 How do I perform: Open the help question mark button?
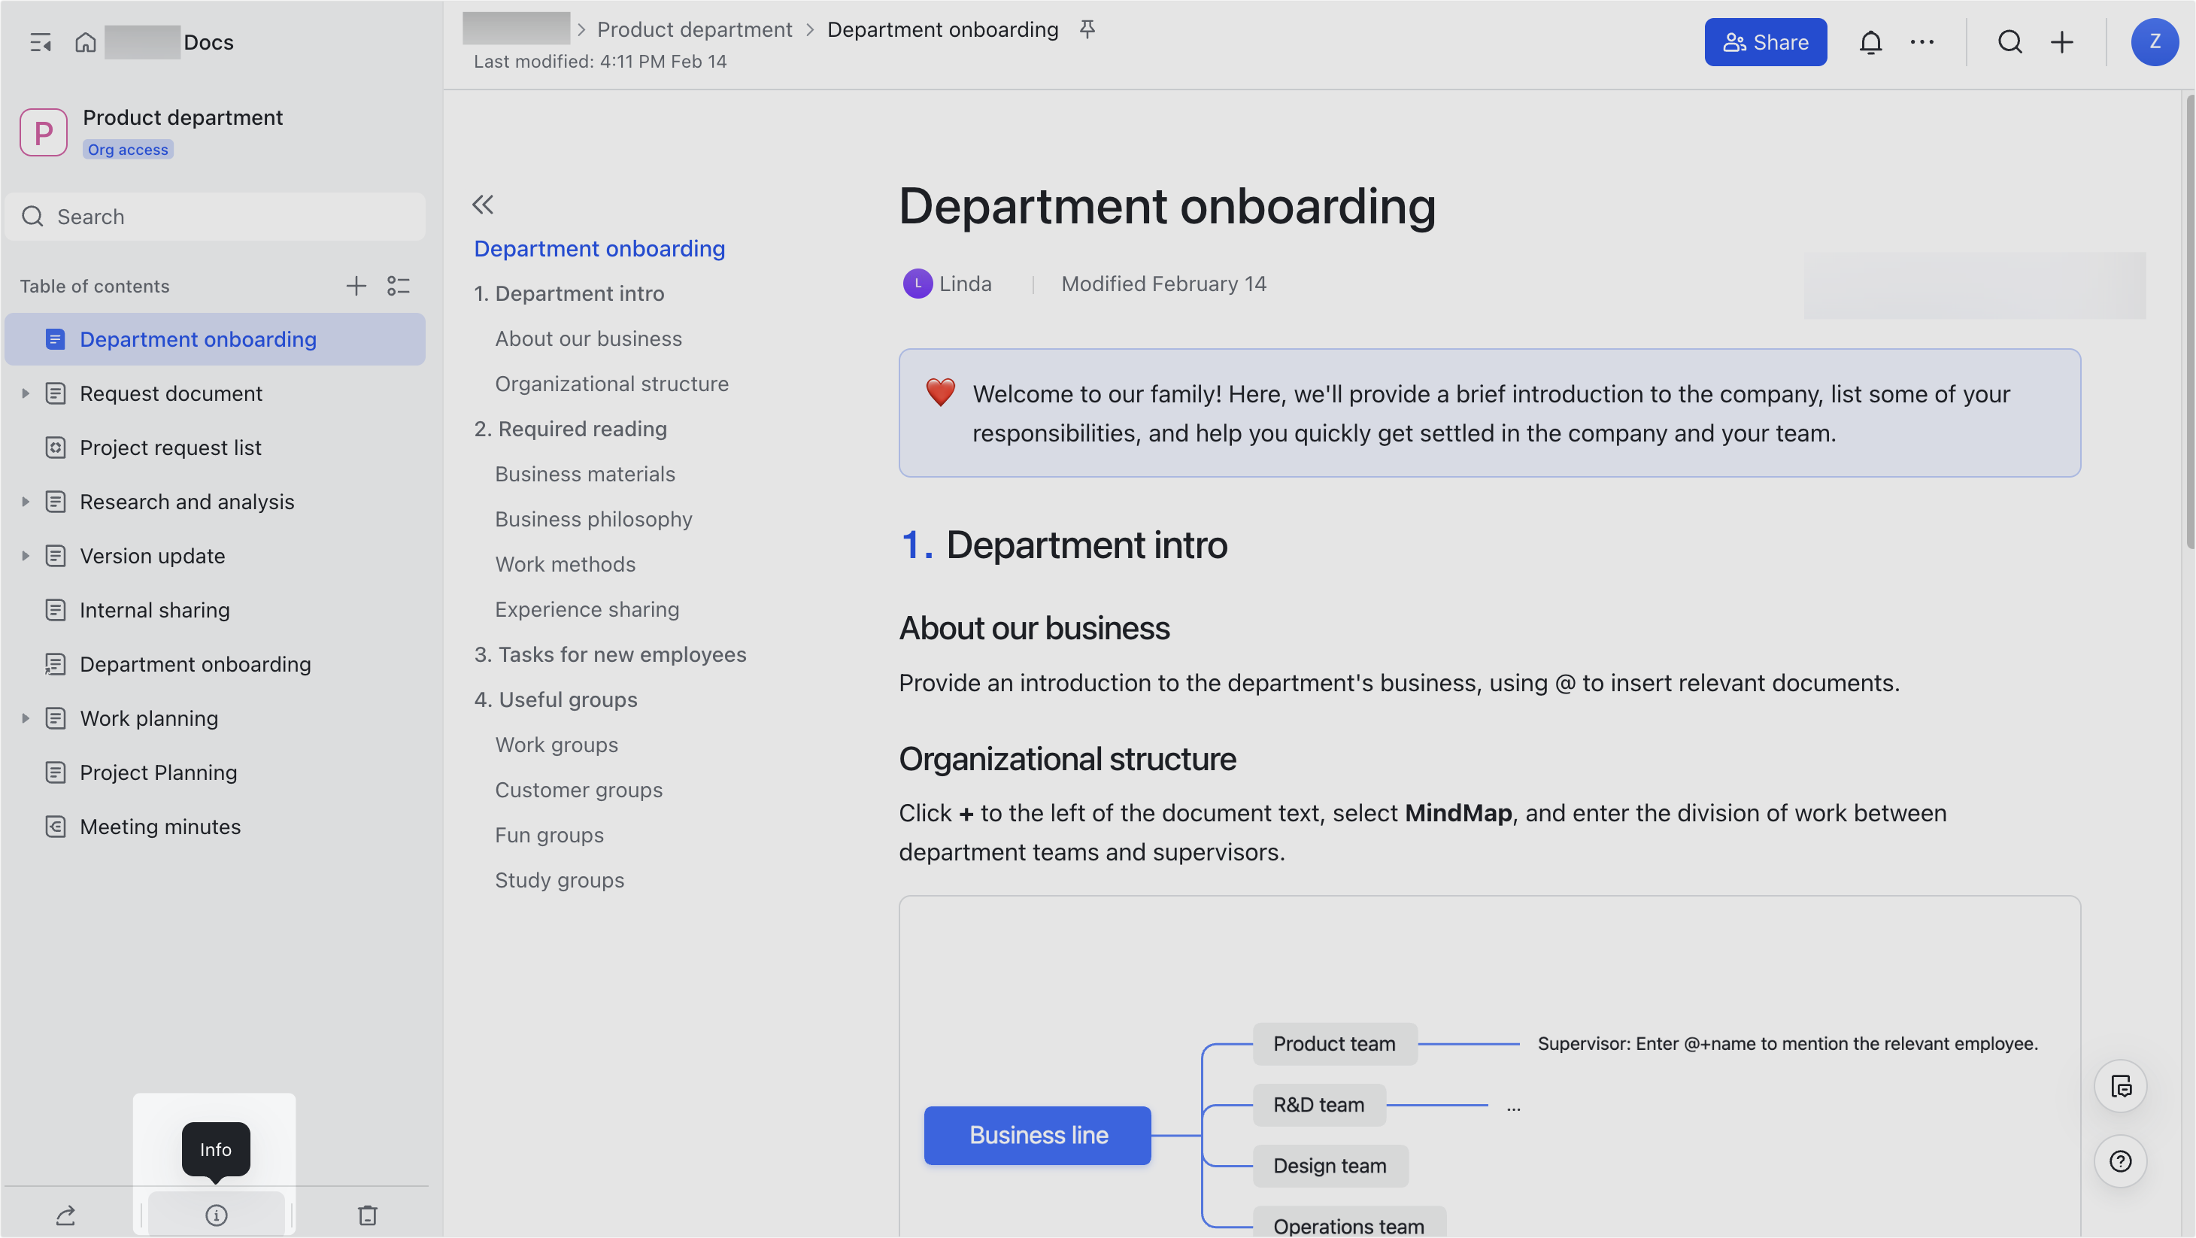pyautogui.click(x=2120, y=1161)
